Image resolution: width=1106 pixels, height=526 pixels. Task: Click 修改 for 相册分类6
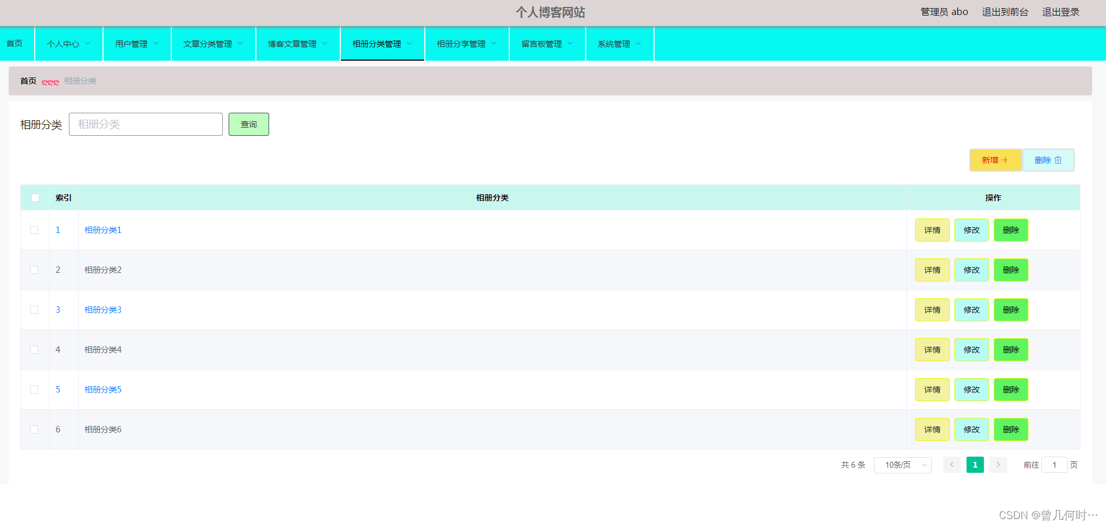tap(972, 429)
